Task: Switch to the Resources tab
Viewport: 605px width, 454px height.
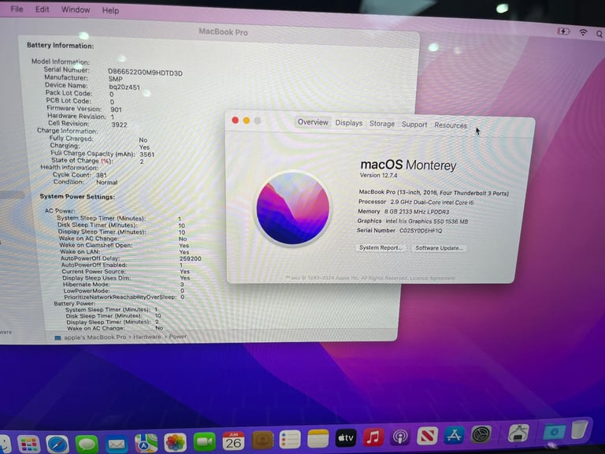Action: [x=451, y=125]
